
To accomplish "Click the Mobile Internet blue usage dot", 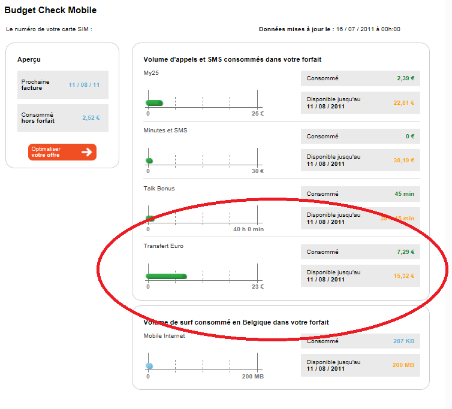I will pyautogui.click(x=149, y=366).
